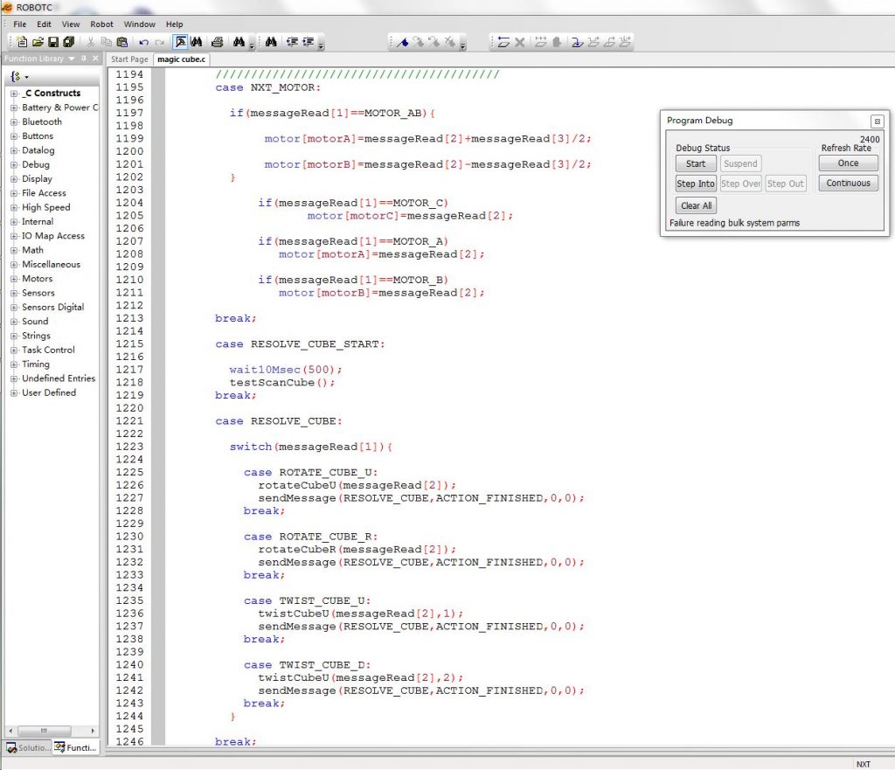The height and width of the screenshot is (770, 895).
Task: Click the pin icon on Function Library panel
Action: (84, 59)
